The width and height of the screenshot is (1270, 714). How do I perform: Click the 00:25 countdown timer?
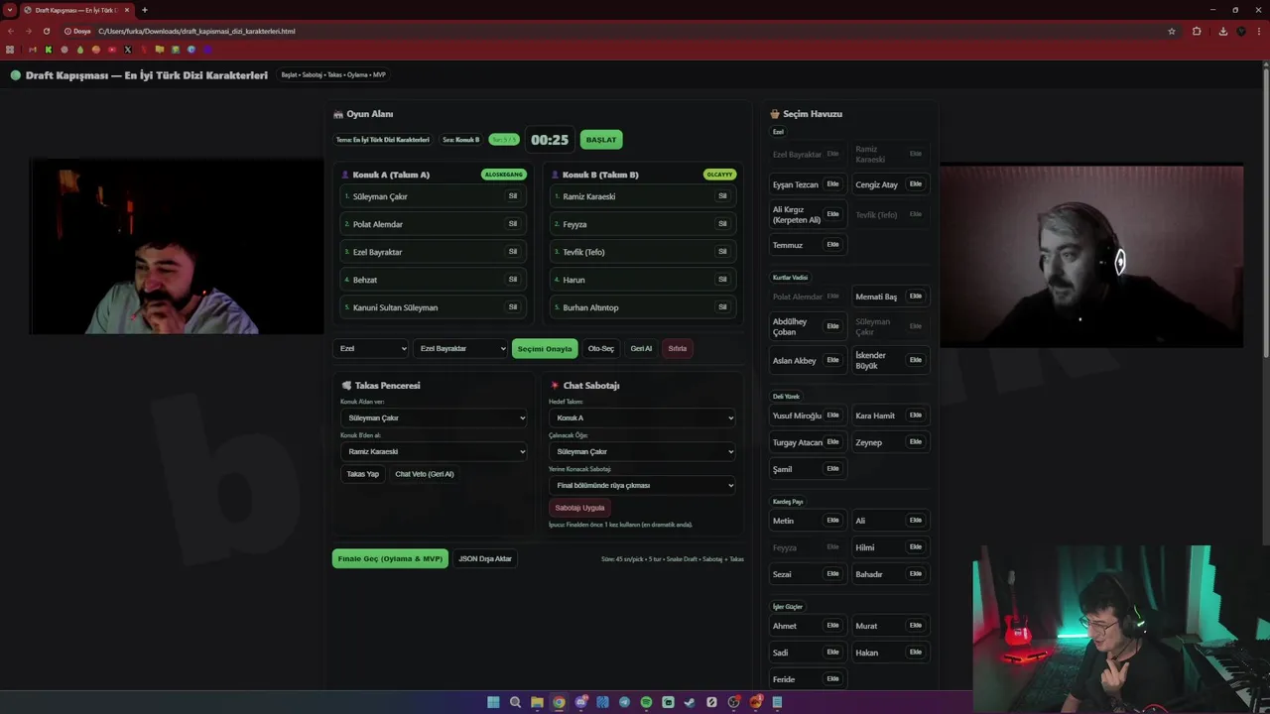(550, 140)
